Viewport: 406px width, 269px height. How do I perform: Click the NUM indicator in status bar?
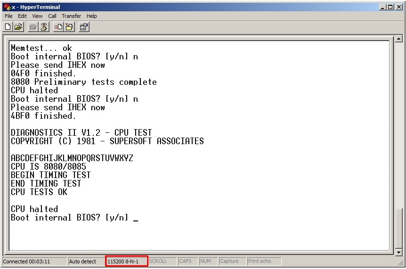208,261
